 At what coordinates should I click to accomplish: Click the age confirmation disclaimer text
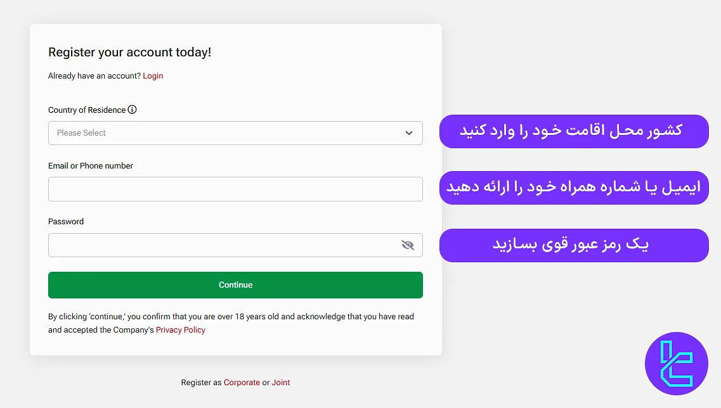230,316
